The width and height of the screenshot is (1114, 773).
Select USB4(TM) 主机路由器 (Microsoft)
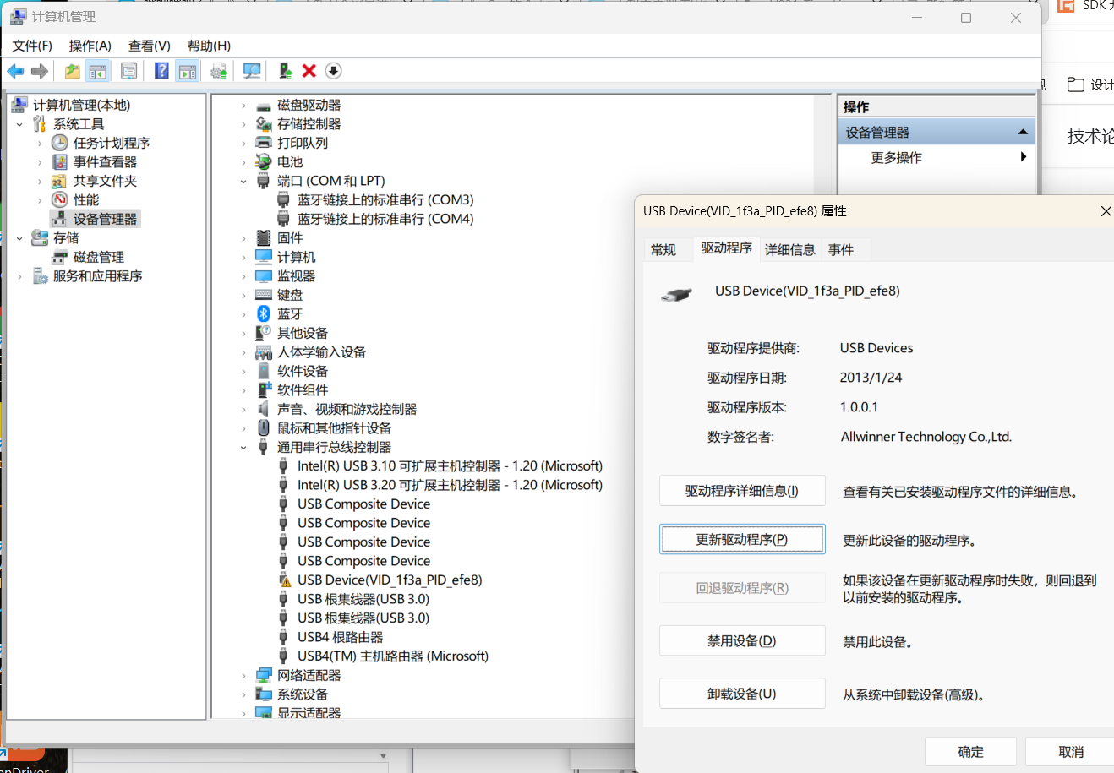coord(393,656)
